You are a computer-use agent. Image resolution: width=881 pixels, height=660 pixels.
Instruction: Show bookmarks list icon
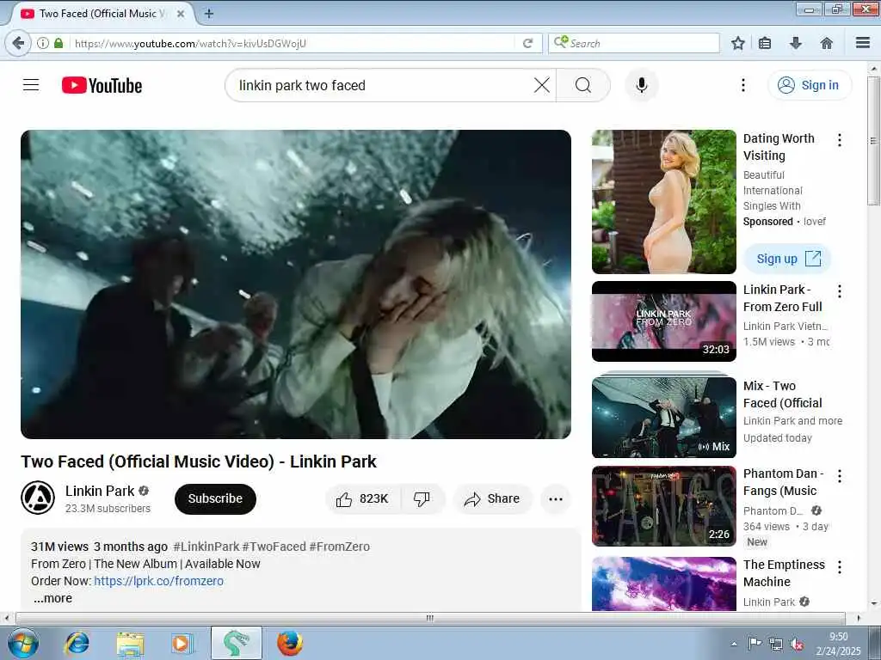point(765,43)
